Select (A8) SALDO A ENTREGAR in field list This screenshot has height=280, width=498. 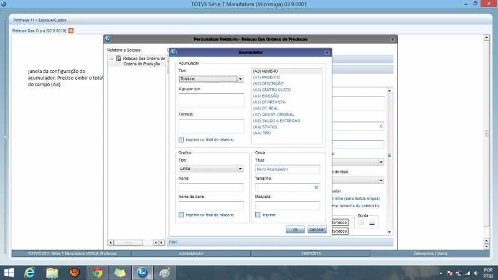click(287, 121)
